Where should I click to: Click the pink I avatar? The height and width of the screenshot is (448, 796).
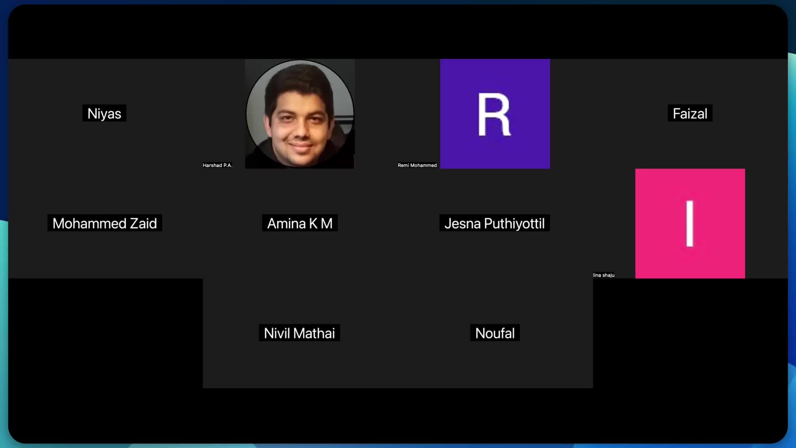coord(690,223)
